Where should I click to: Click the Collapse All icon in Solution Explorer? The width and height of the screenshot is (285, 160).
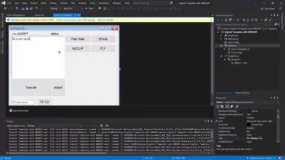coord(252,20)
